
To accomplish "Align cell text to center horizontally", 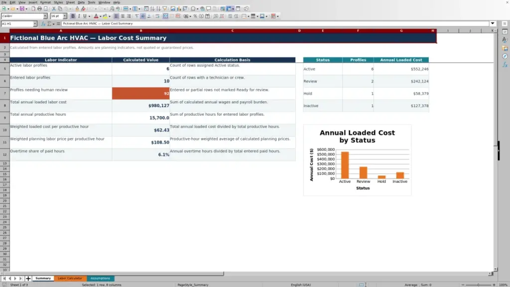I will (x=123, y=16).
